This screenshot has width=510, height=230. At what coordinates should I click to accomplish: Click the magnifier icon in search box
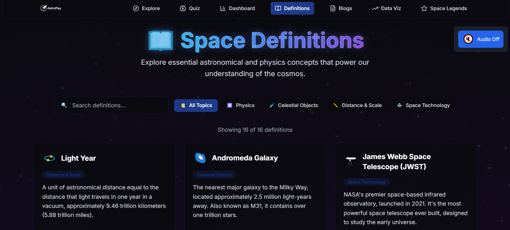coord(64,105)
